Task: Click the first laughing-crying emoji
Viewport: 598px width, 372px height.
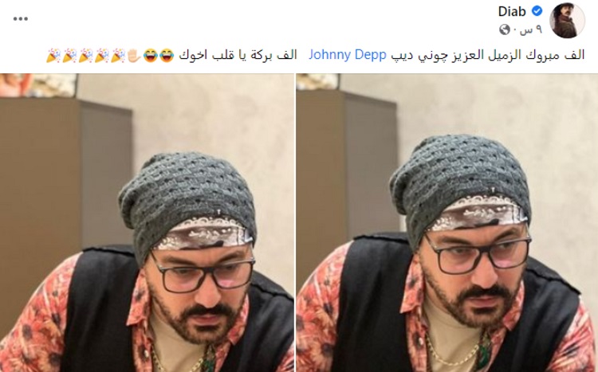Action: click(x=167, y=55)
